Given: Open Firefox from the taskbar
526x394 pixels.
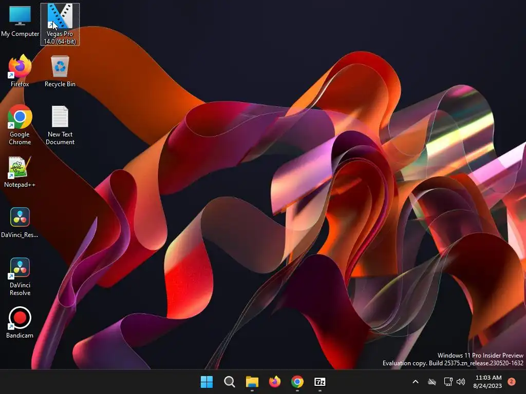Looking at the screenshot, I should click(x=275, y=382).
